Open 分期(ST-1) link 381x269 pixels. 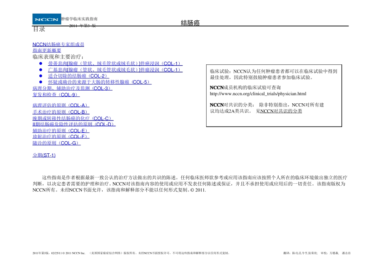point(44,155)
